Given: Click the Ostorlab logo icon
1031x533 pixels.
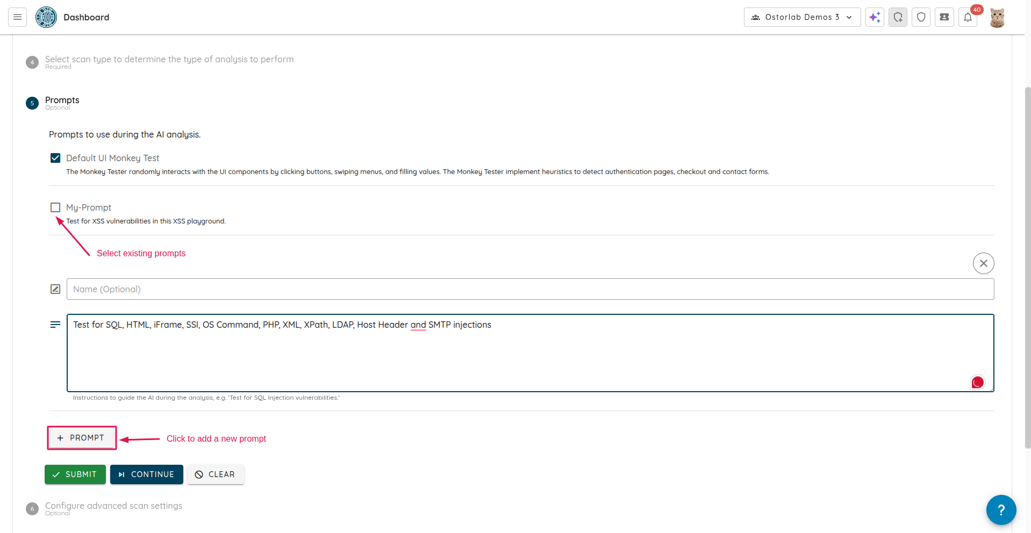Looking at the screenshot, I should [x=46, y=17].
